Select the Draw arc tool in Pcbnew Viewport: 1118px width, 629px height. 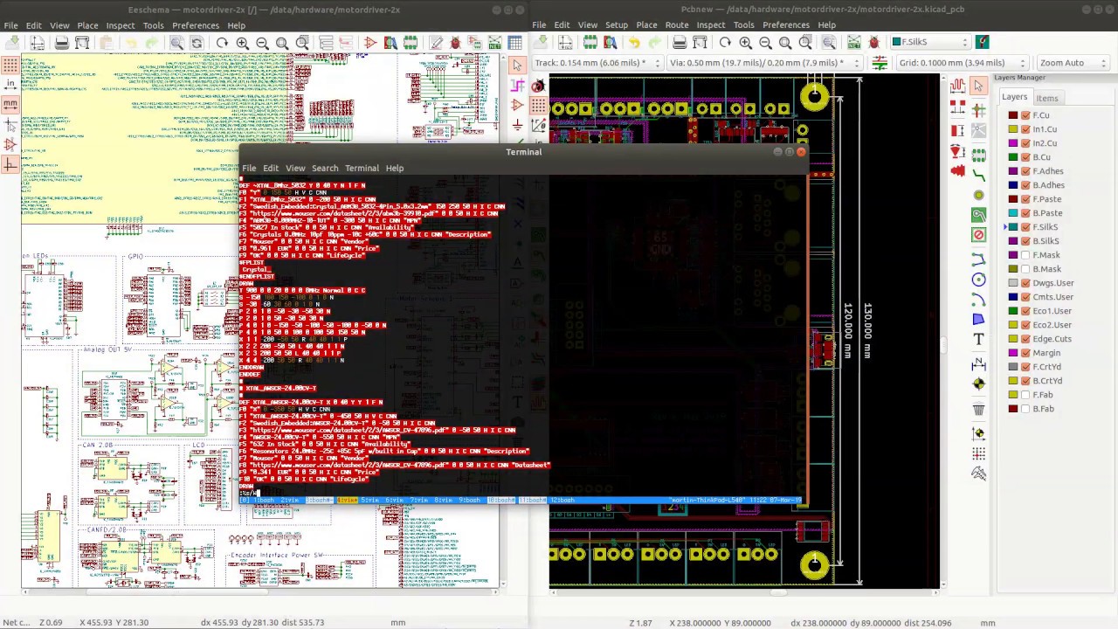point(978,300)
